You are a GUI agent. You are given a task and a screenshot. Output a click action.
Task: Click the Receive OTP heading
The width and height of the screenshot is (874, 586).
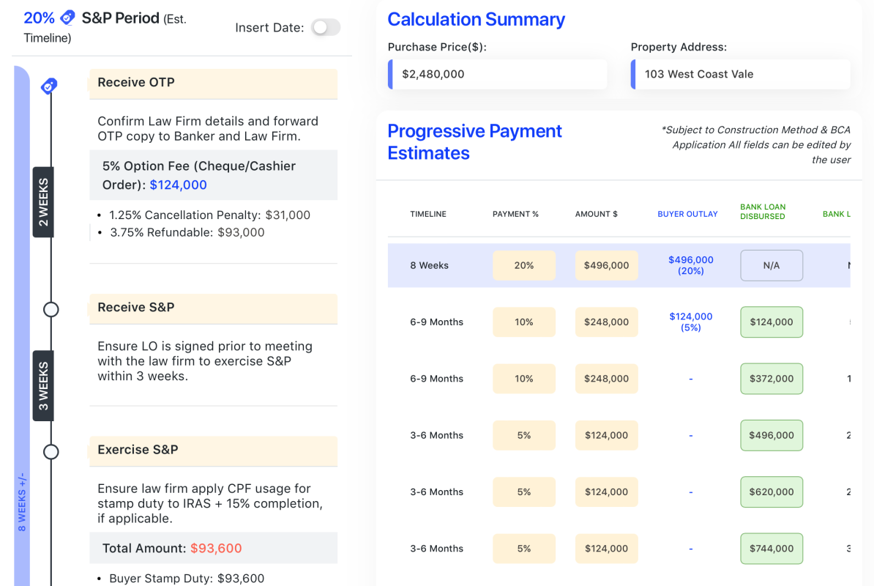click(136, 83)
